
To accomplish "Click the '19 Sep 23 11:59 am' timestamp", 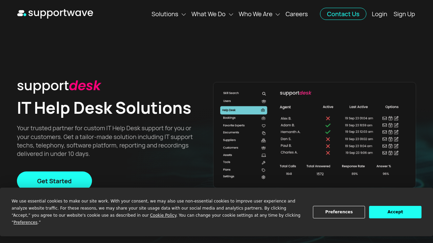I will click(359, 125).
